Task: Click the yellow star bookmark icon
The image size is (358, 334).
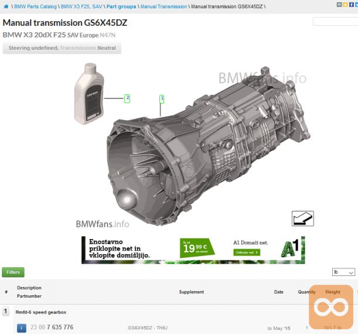Action: (346, 5)
